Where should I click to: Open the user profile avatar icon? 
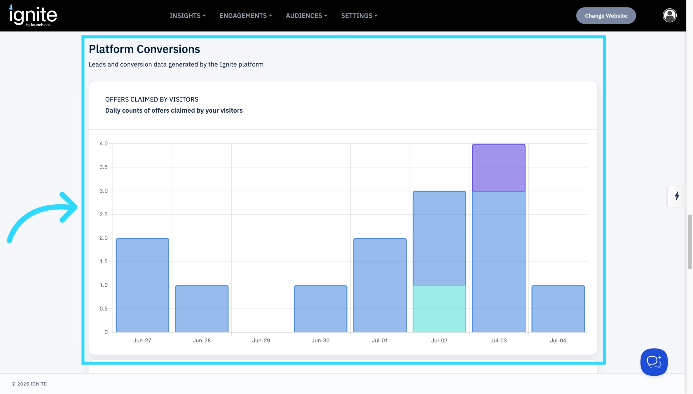[x=669, y=15]
